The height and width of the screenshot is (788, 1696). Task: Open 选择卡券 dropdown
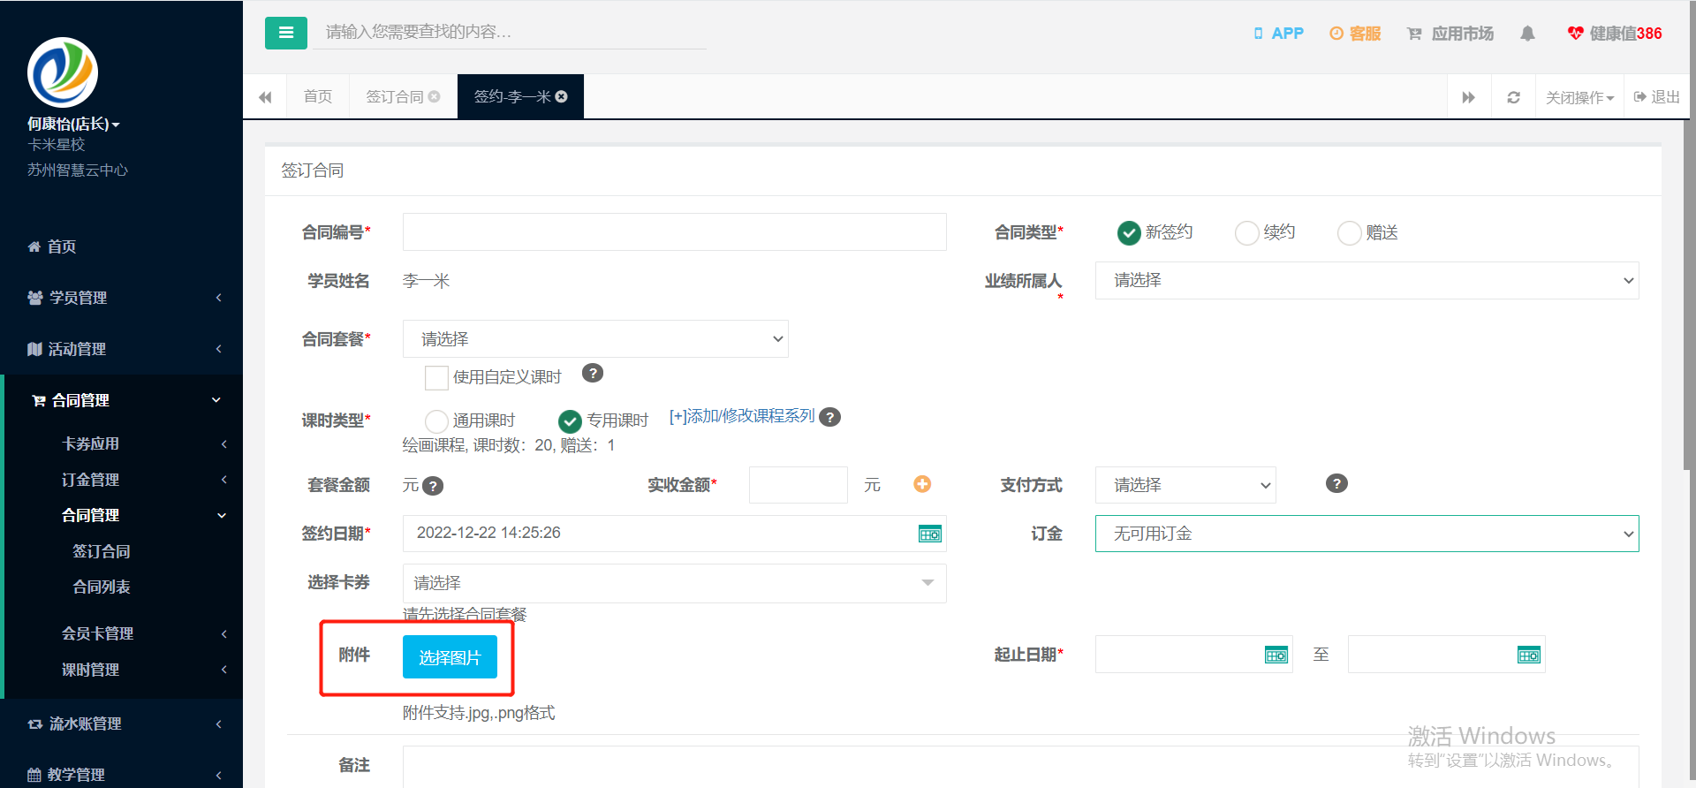click(x=674, y=583)
